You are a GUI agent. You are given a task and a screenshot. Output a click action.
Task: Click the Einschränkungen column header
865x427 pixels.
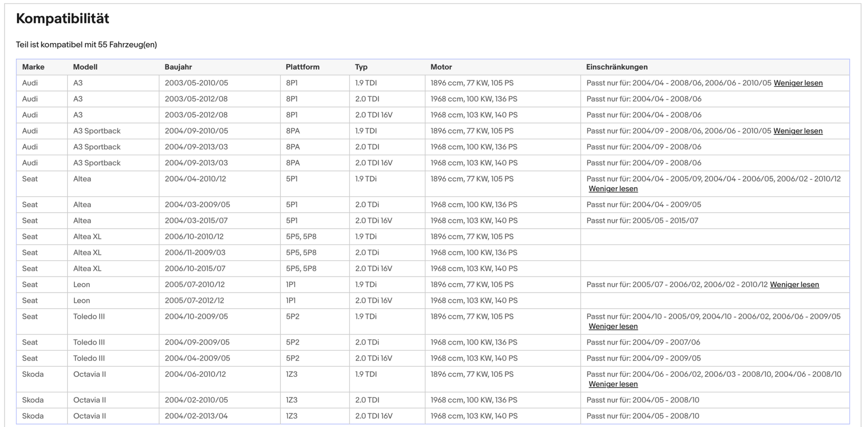pyautogui.click(x=617, y=67)
